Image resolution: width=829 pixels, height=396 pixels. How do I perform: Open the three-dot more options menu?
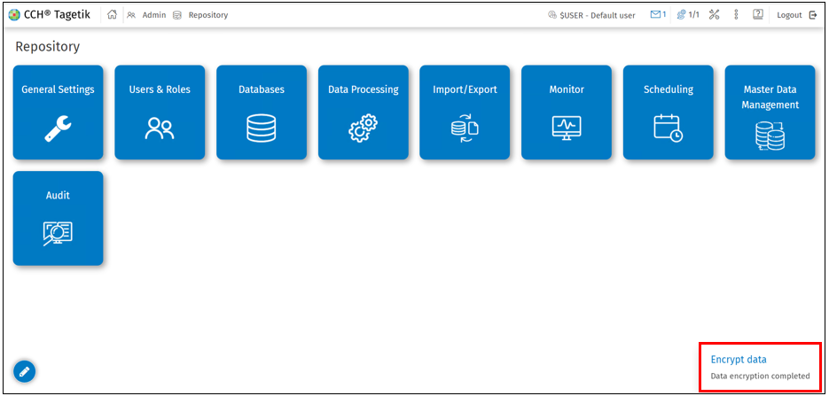736,15
